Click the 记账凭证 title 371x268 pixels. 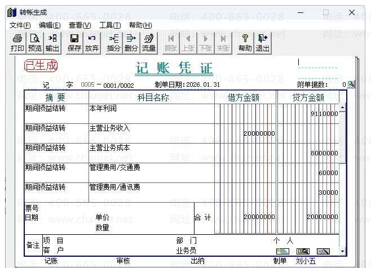(x=174, y=68)
